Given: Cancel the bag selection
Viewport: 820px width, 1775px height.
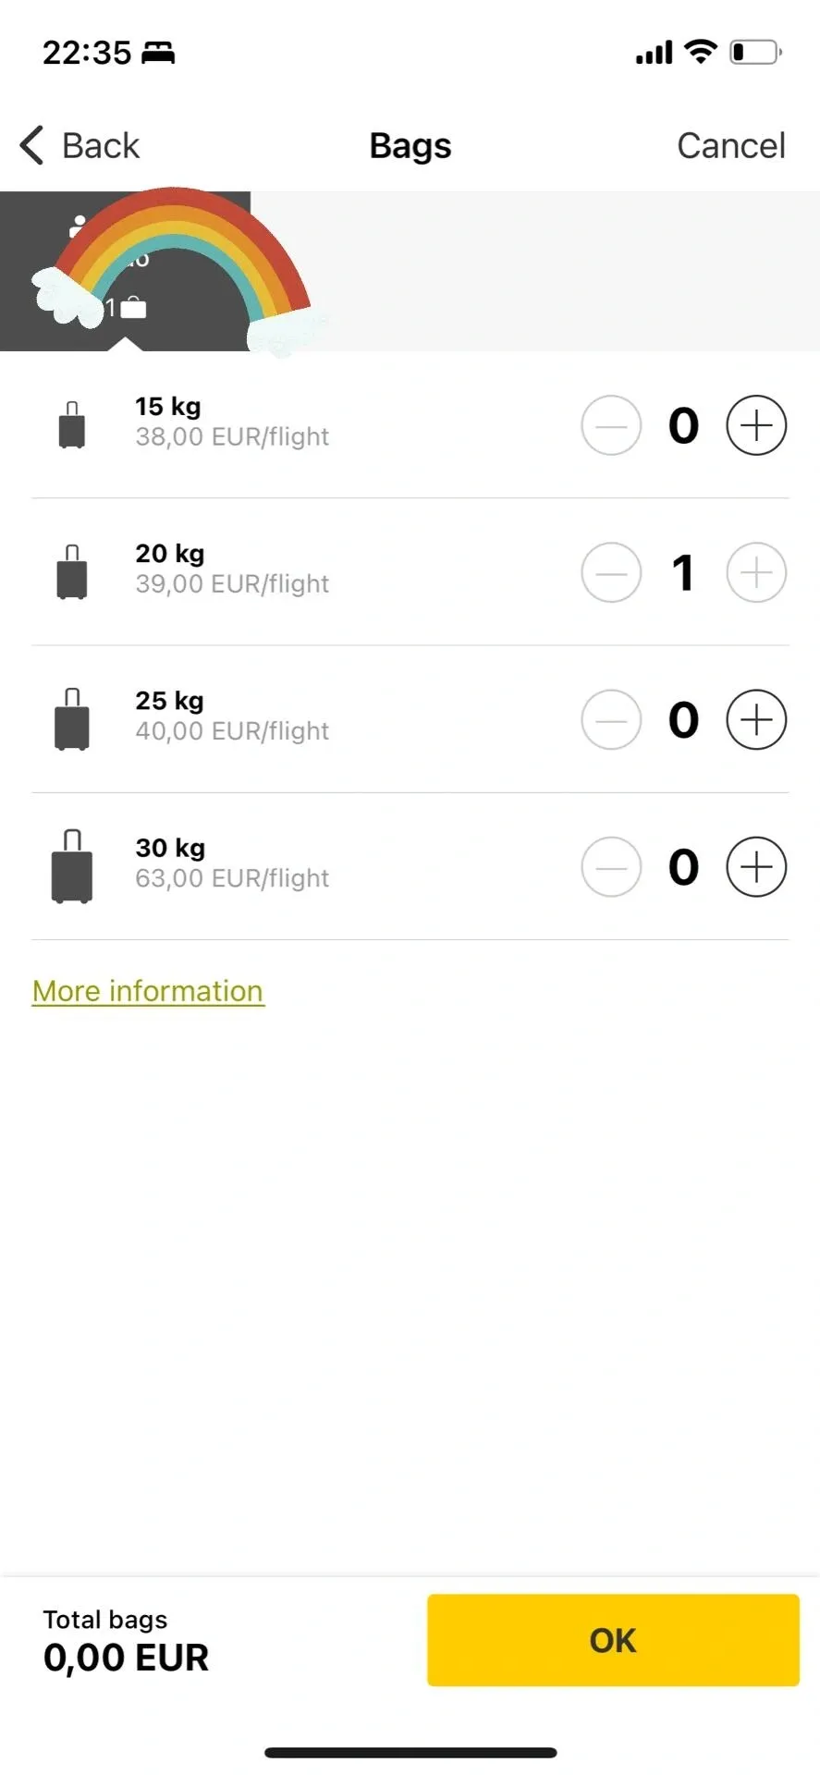Looking at the screenshot, I should [x=730, y=146].
